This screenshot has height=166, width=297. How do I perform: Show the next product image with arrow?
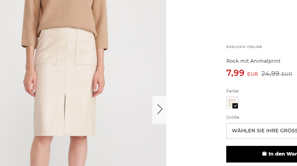[159, 110]
